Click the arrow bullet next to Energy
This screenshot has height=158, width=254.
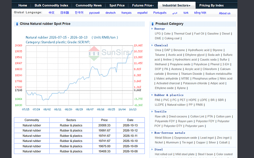coord(152,29)
